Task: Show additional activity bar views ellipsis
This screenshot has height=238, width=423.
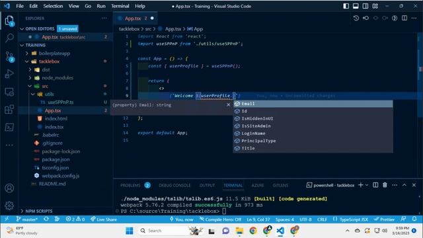Action: click(9, 145)
